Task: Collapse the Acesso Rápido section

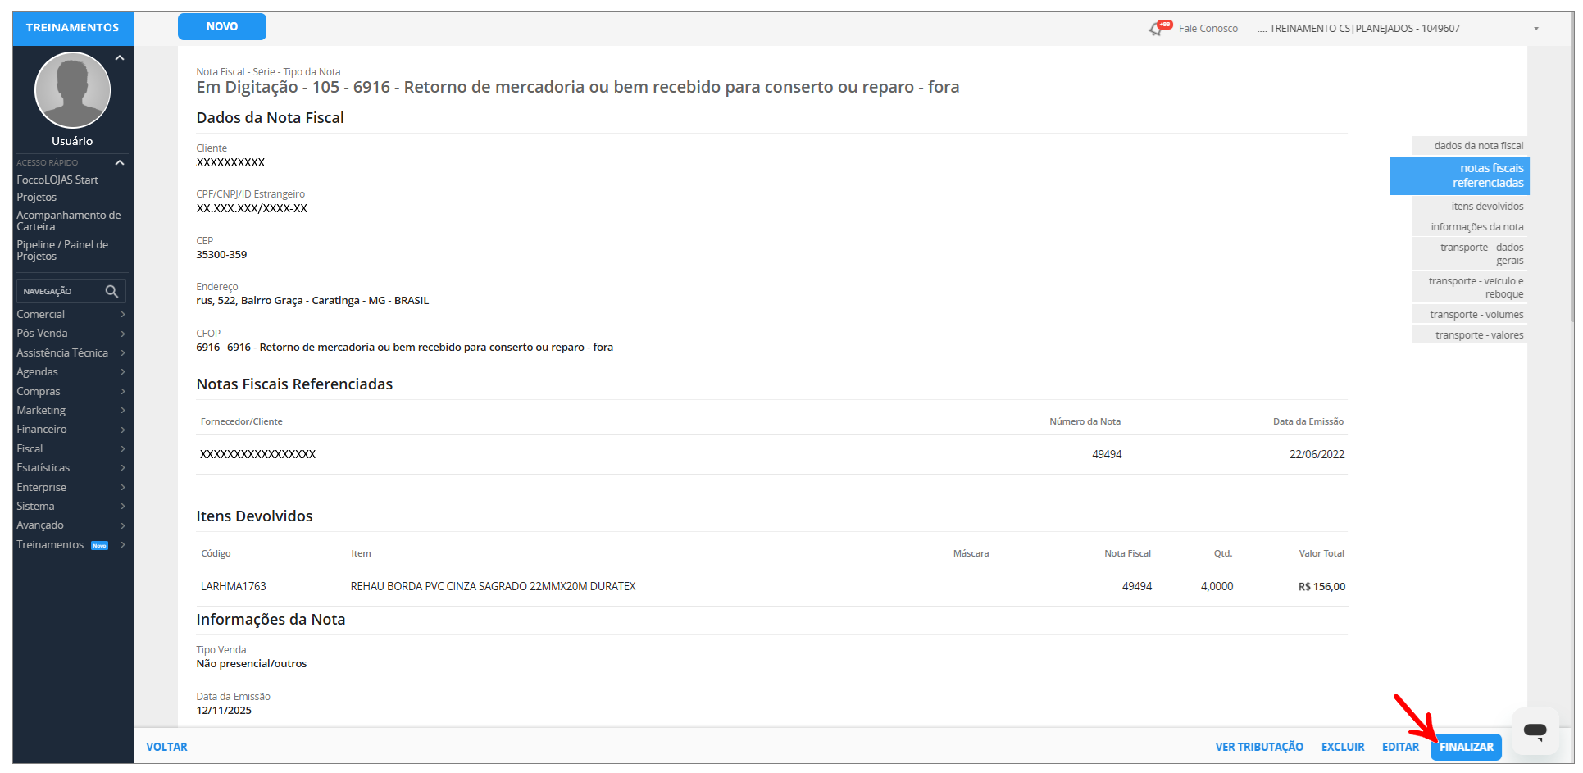Action: (120, 162)
